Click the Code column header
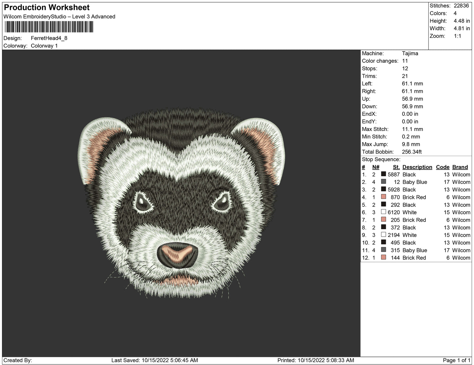Screen dimensions: 474x365 443,167
